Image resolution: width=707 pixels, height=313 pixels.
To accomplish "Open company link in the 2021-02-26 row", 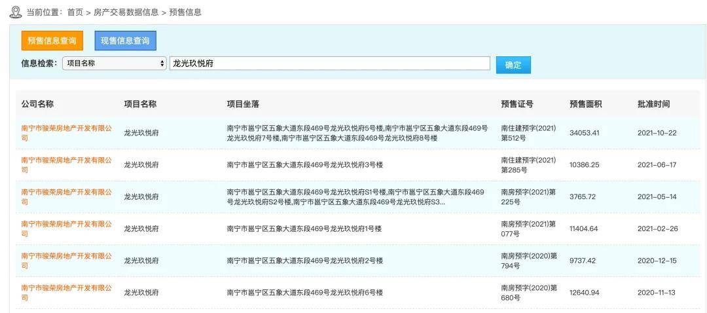I will pyautogui.click(x=66, y=229).
